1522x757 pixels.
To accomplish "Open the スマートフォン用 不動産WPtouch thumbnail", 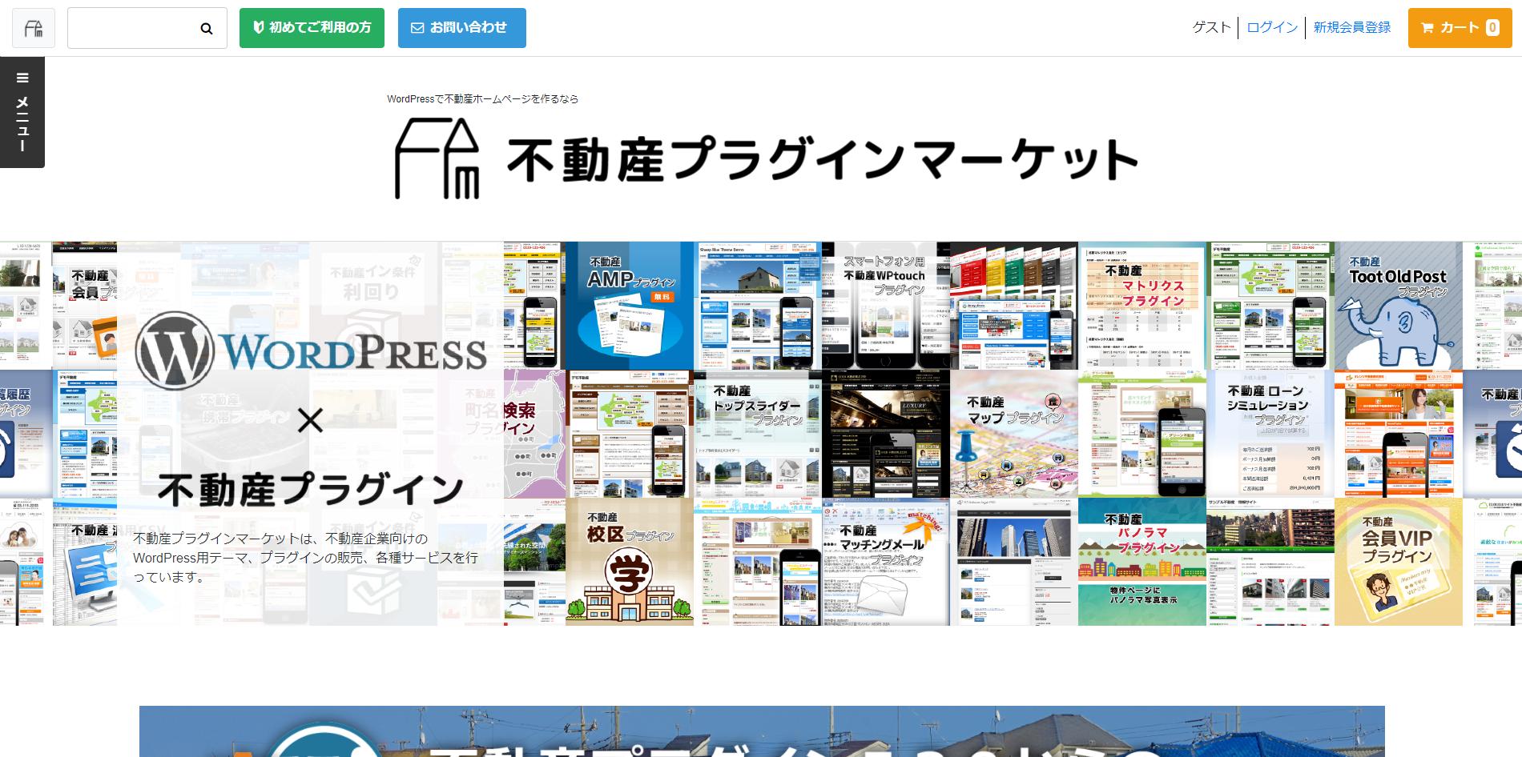I will (886, 306).
